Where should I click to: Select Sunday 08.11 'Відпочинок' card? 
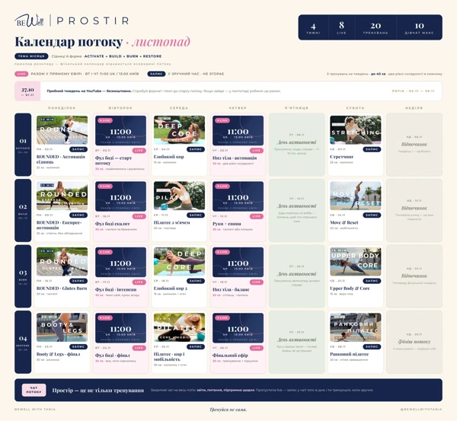point(414,145)
